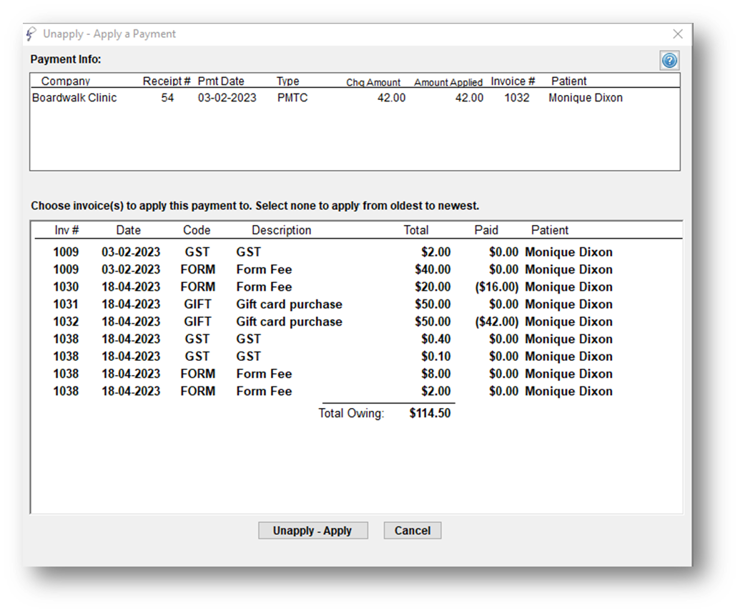
Task: Click invoice number 1032 in Payment Info
Action: point(517,98)
